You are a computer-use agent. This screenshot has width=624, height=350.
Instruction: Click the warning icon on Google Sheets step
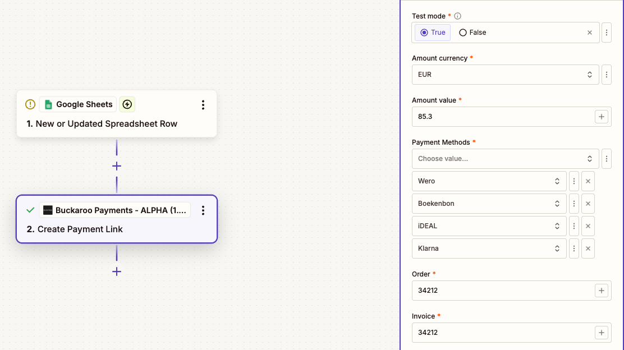tap(30, 104)
